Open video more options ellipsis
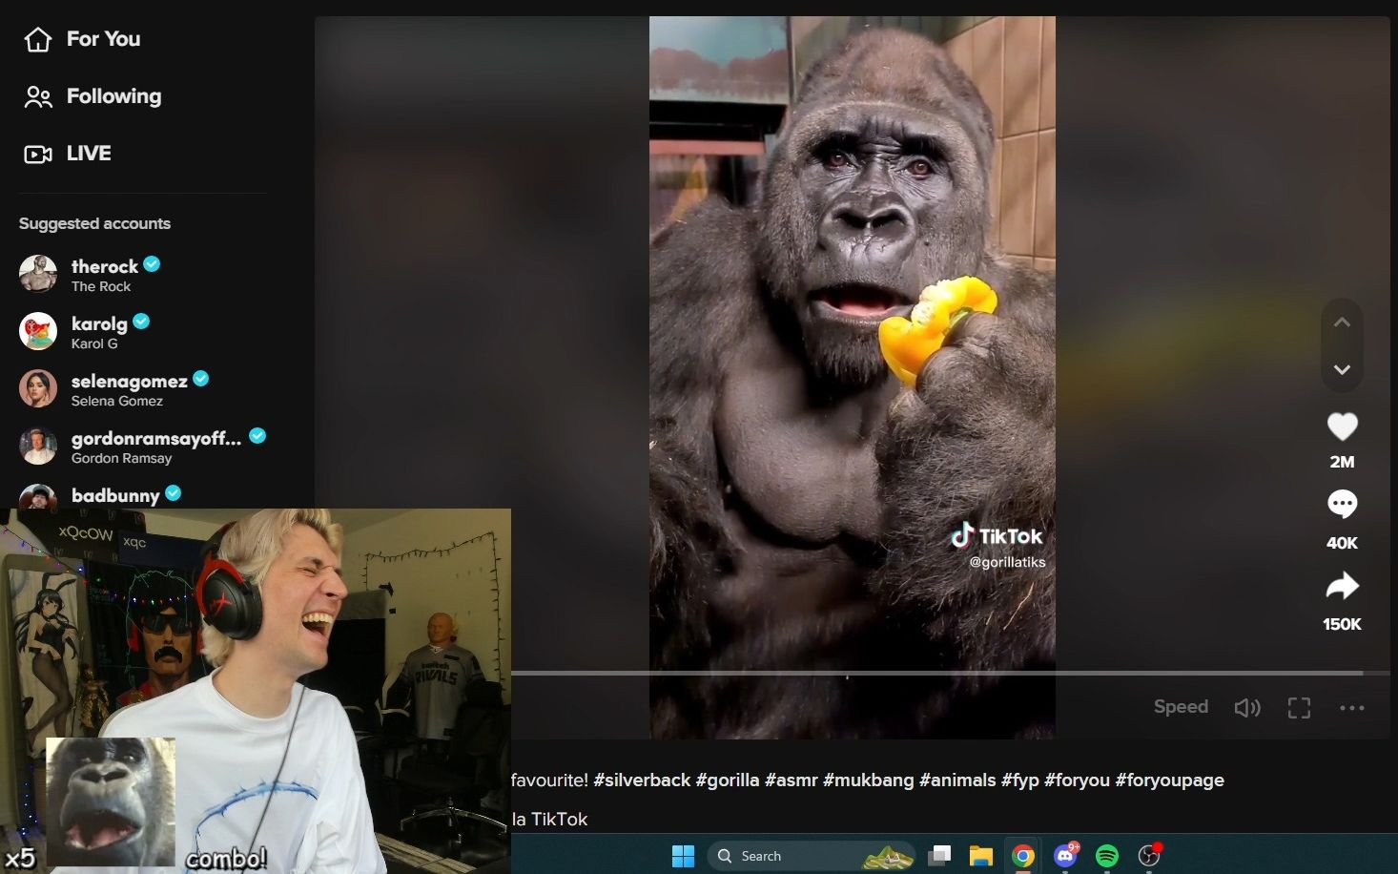1398x874 pixels. tap(1352, 708)
